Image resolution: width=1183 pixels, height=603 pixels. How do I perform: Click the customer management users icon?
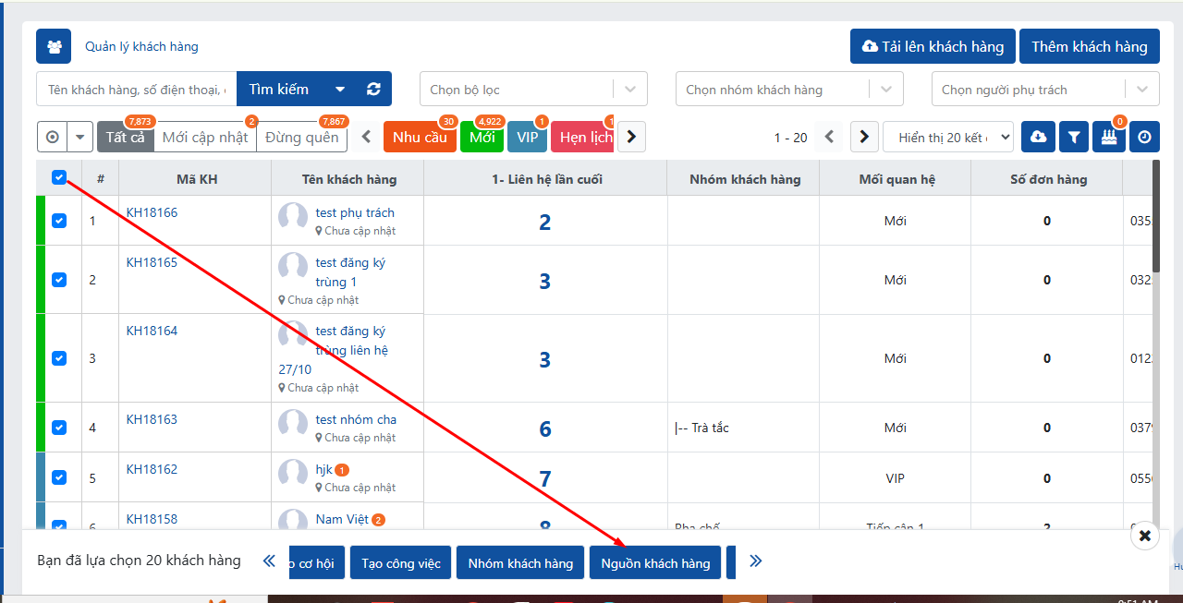(54, 46)
